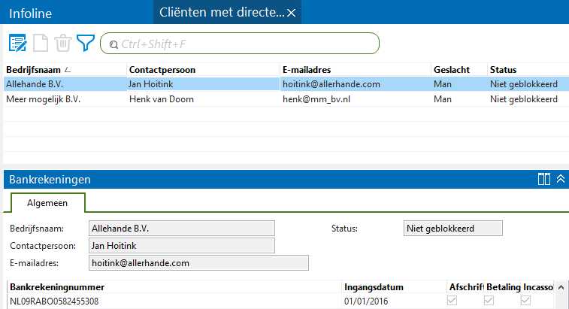Click the Afschrift column header
Screen dimensions: 569x309
pos(466,287)
